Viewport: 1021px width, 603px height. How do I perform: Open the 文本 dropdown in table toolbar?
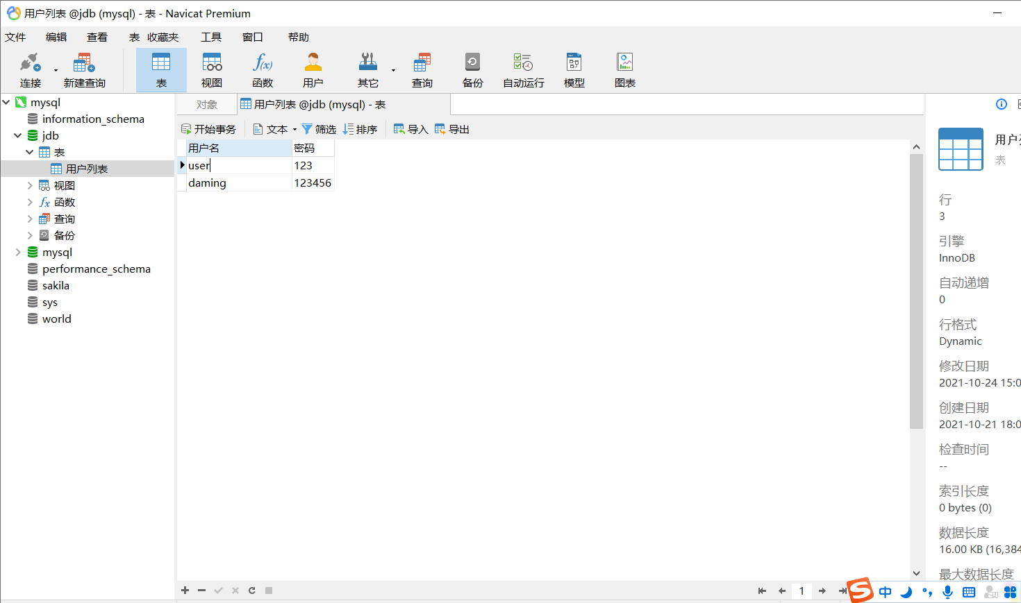pos(275,129)
